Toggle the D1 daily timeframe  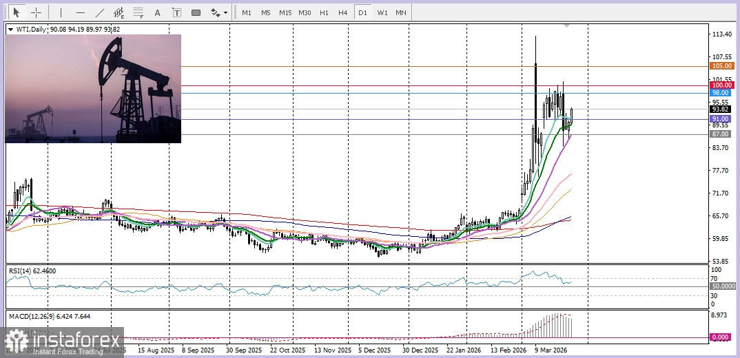click(x=362, y=12)
